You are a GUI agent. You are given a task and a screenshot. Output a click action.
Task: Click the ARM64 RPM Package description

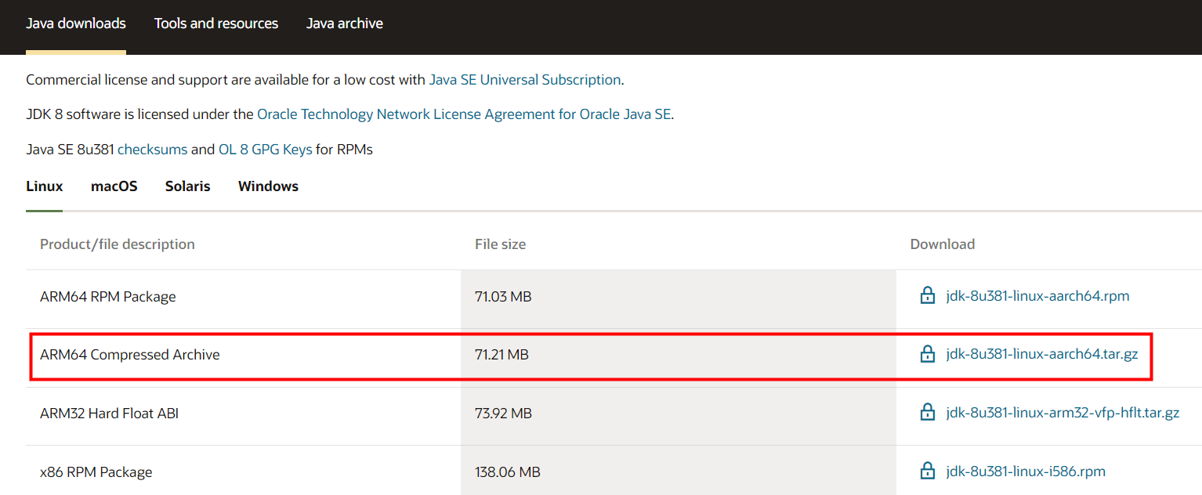[x=108, y=297]
